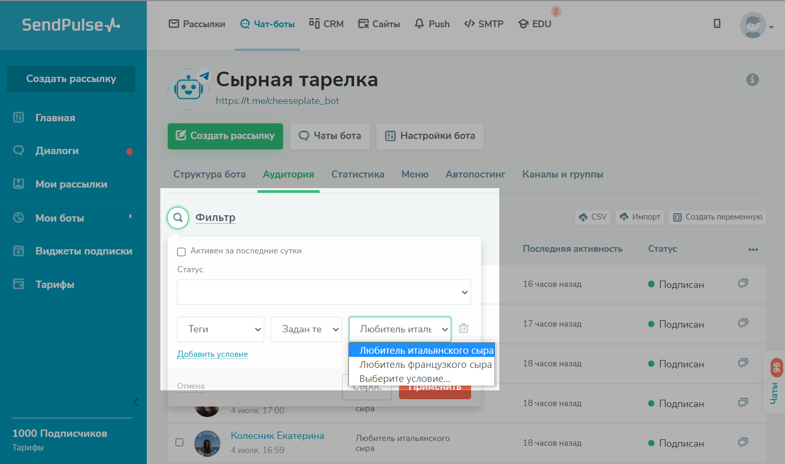Open Тарифы in the sidebar

(54, 284)
